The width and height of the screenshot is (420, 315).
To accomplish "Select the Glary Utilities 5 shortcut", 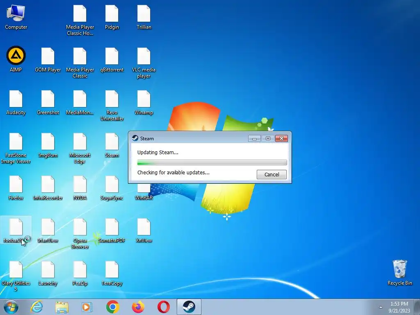I will point(16,276).
